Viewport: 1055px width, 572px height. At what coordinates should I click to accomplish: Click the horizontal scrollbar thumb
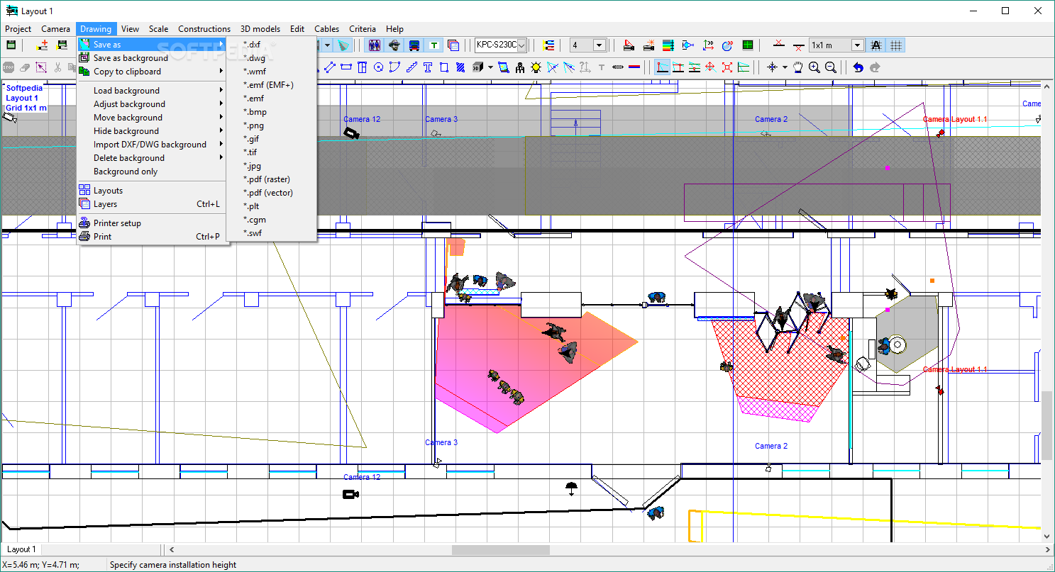click(501, 550)
